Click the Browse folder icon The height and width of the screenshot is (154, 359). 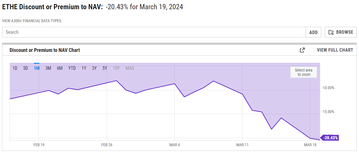click(331, 32)
